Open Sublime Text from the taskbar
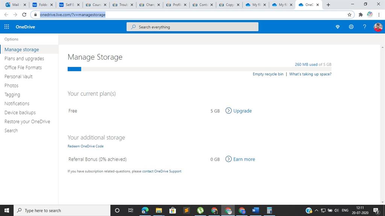The width and height of the screenshot is (385, 216). 186,210
